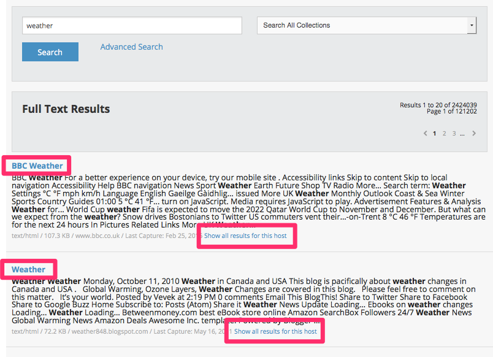Screen dimensions: 493x357
Task: Click the collections dropdown arrow button
Action: [x=472, y=25]
